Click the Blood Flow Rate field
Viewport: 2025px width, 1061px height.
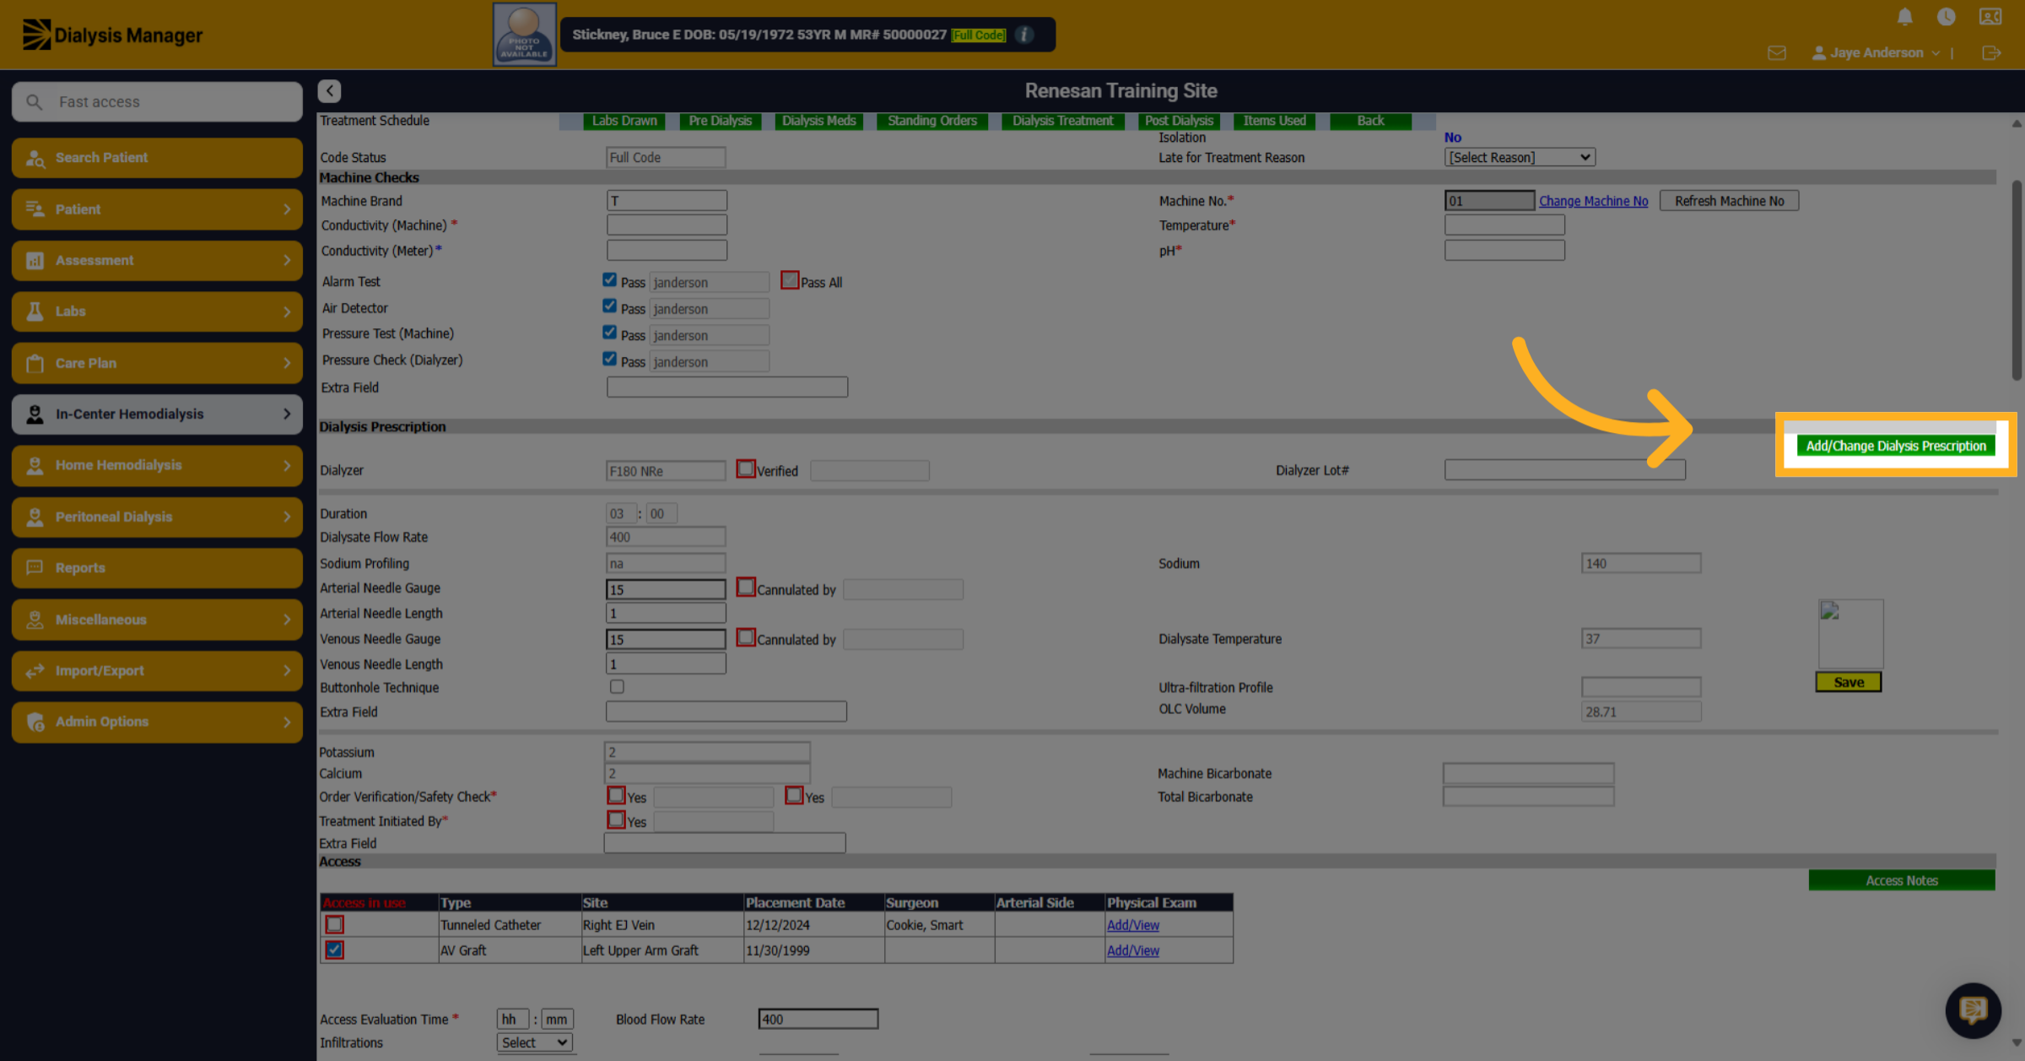tap(818, 1019)
